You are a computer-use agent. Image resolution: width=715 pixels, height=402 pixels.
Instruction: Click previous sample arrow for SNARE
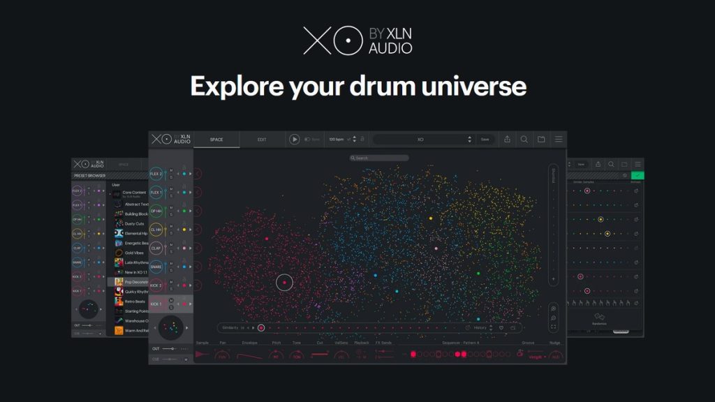tap(178, 267)
